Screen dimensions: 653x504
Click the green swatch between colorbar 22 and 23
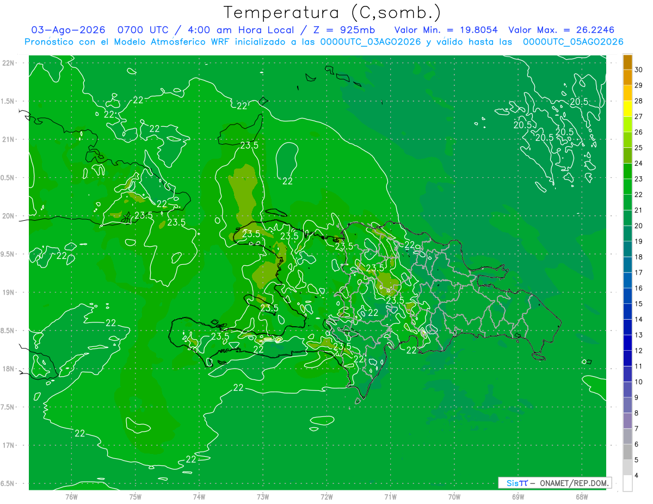pyautogui.click(x=627, y=187)
